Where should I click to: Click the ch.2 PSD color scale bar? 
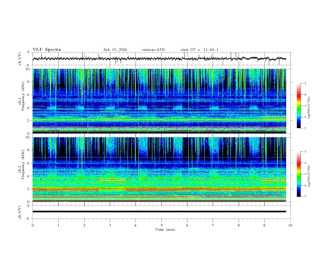click(x=299, y=174)
